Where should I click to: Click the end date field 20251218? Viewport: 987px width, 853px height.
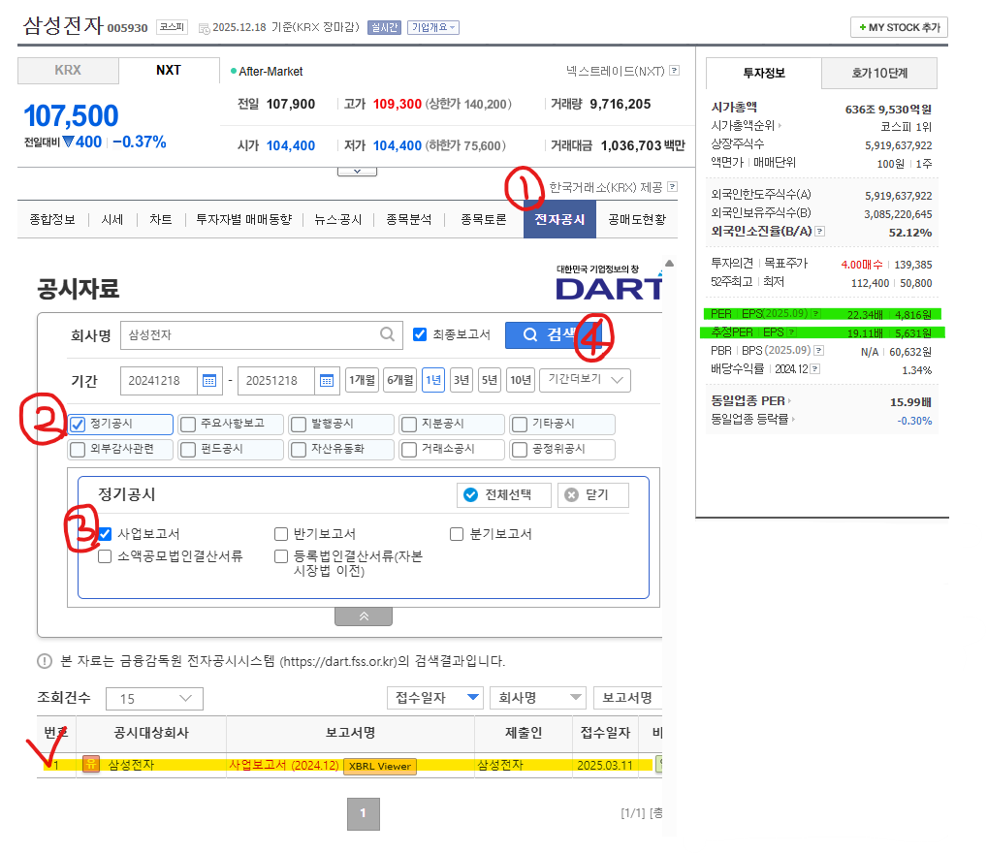[x=275, y=381]
